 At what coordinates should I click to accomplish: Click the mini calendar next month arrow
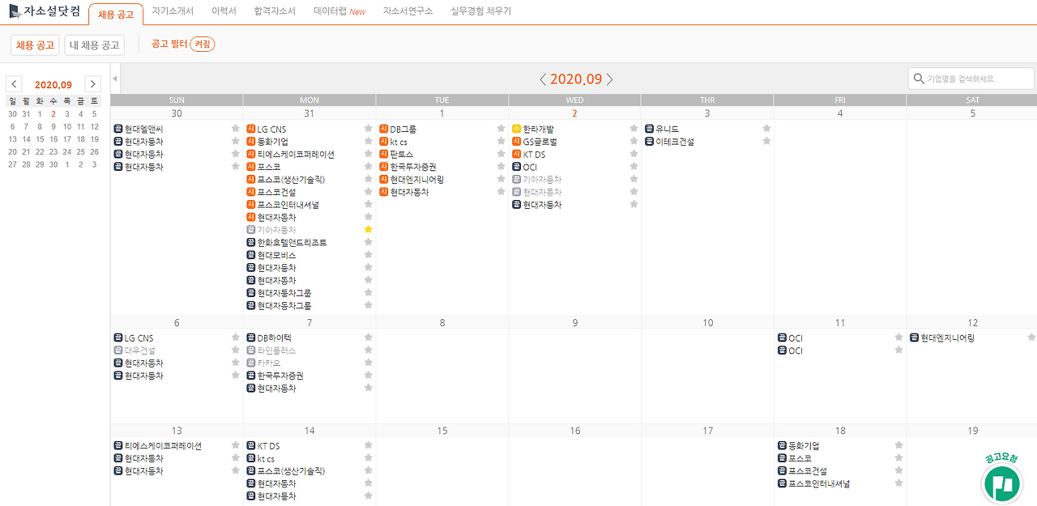[93, 84]
